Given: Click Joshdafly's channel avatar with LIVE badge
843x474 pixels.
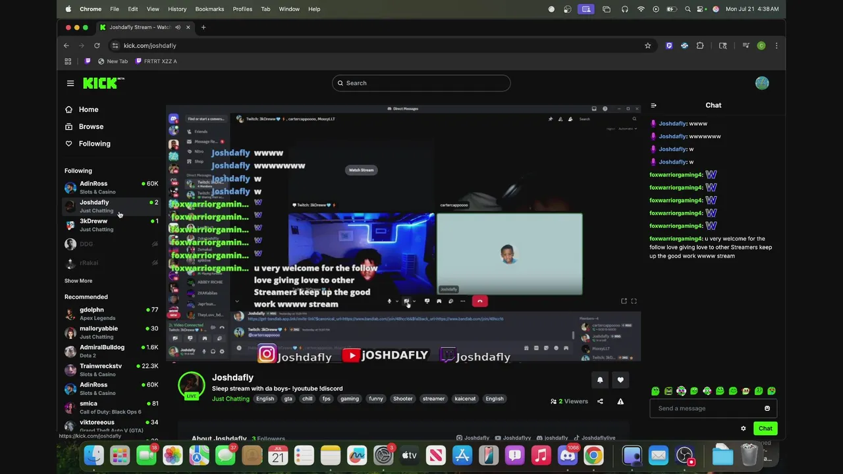Looking at the screenshot, I should (x=192, y=386).
